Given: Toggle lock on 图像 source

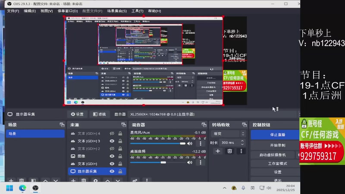Looking at the screenshot, I should point(120,156).
